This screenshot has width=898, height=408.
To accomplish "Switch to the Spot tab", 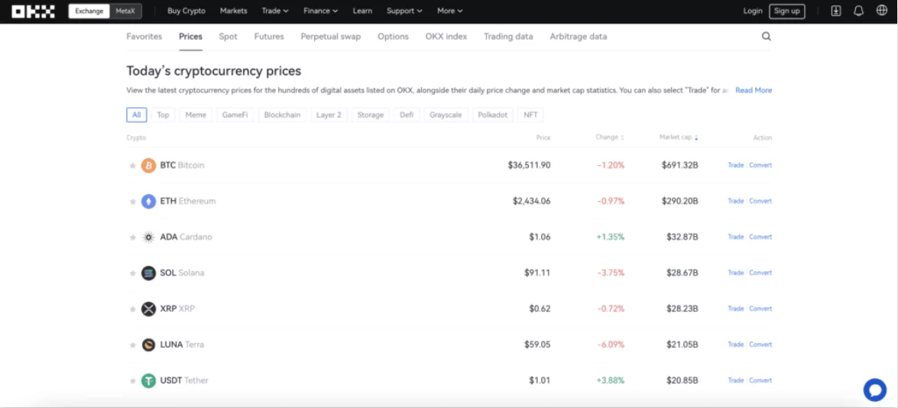I will click(228, 37).
